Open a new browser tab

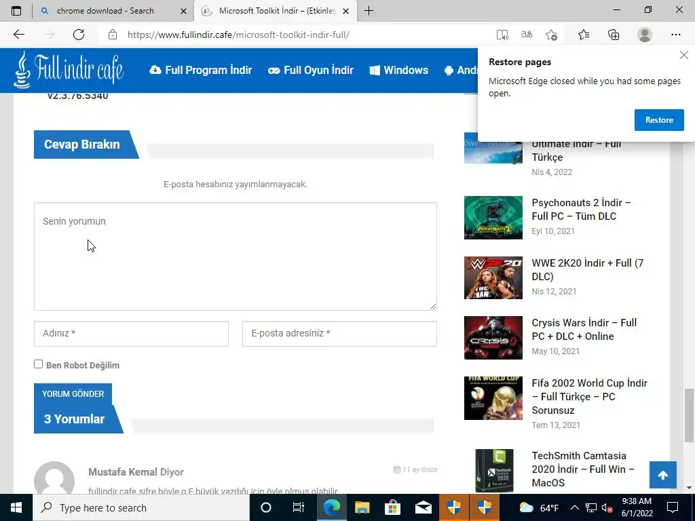pyautogui.click(x=369, y=11)
